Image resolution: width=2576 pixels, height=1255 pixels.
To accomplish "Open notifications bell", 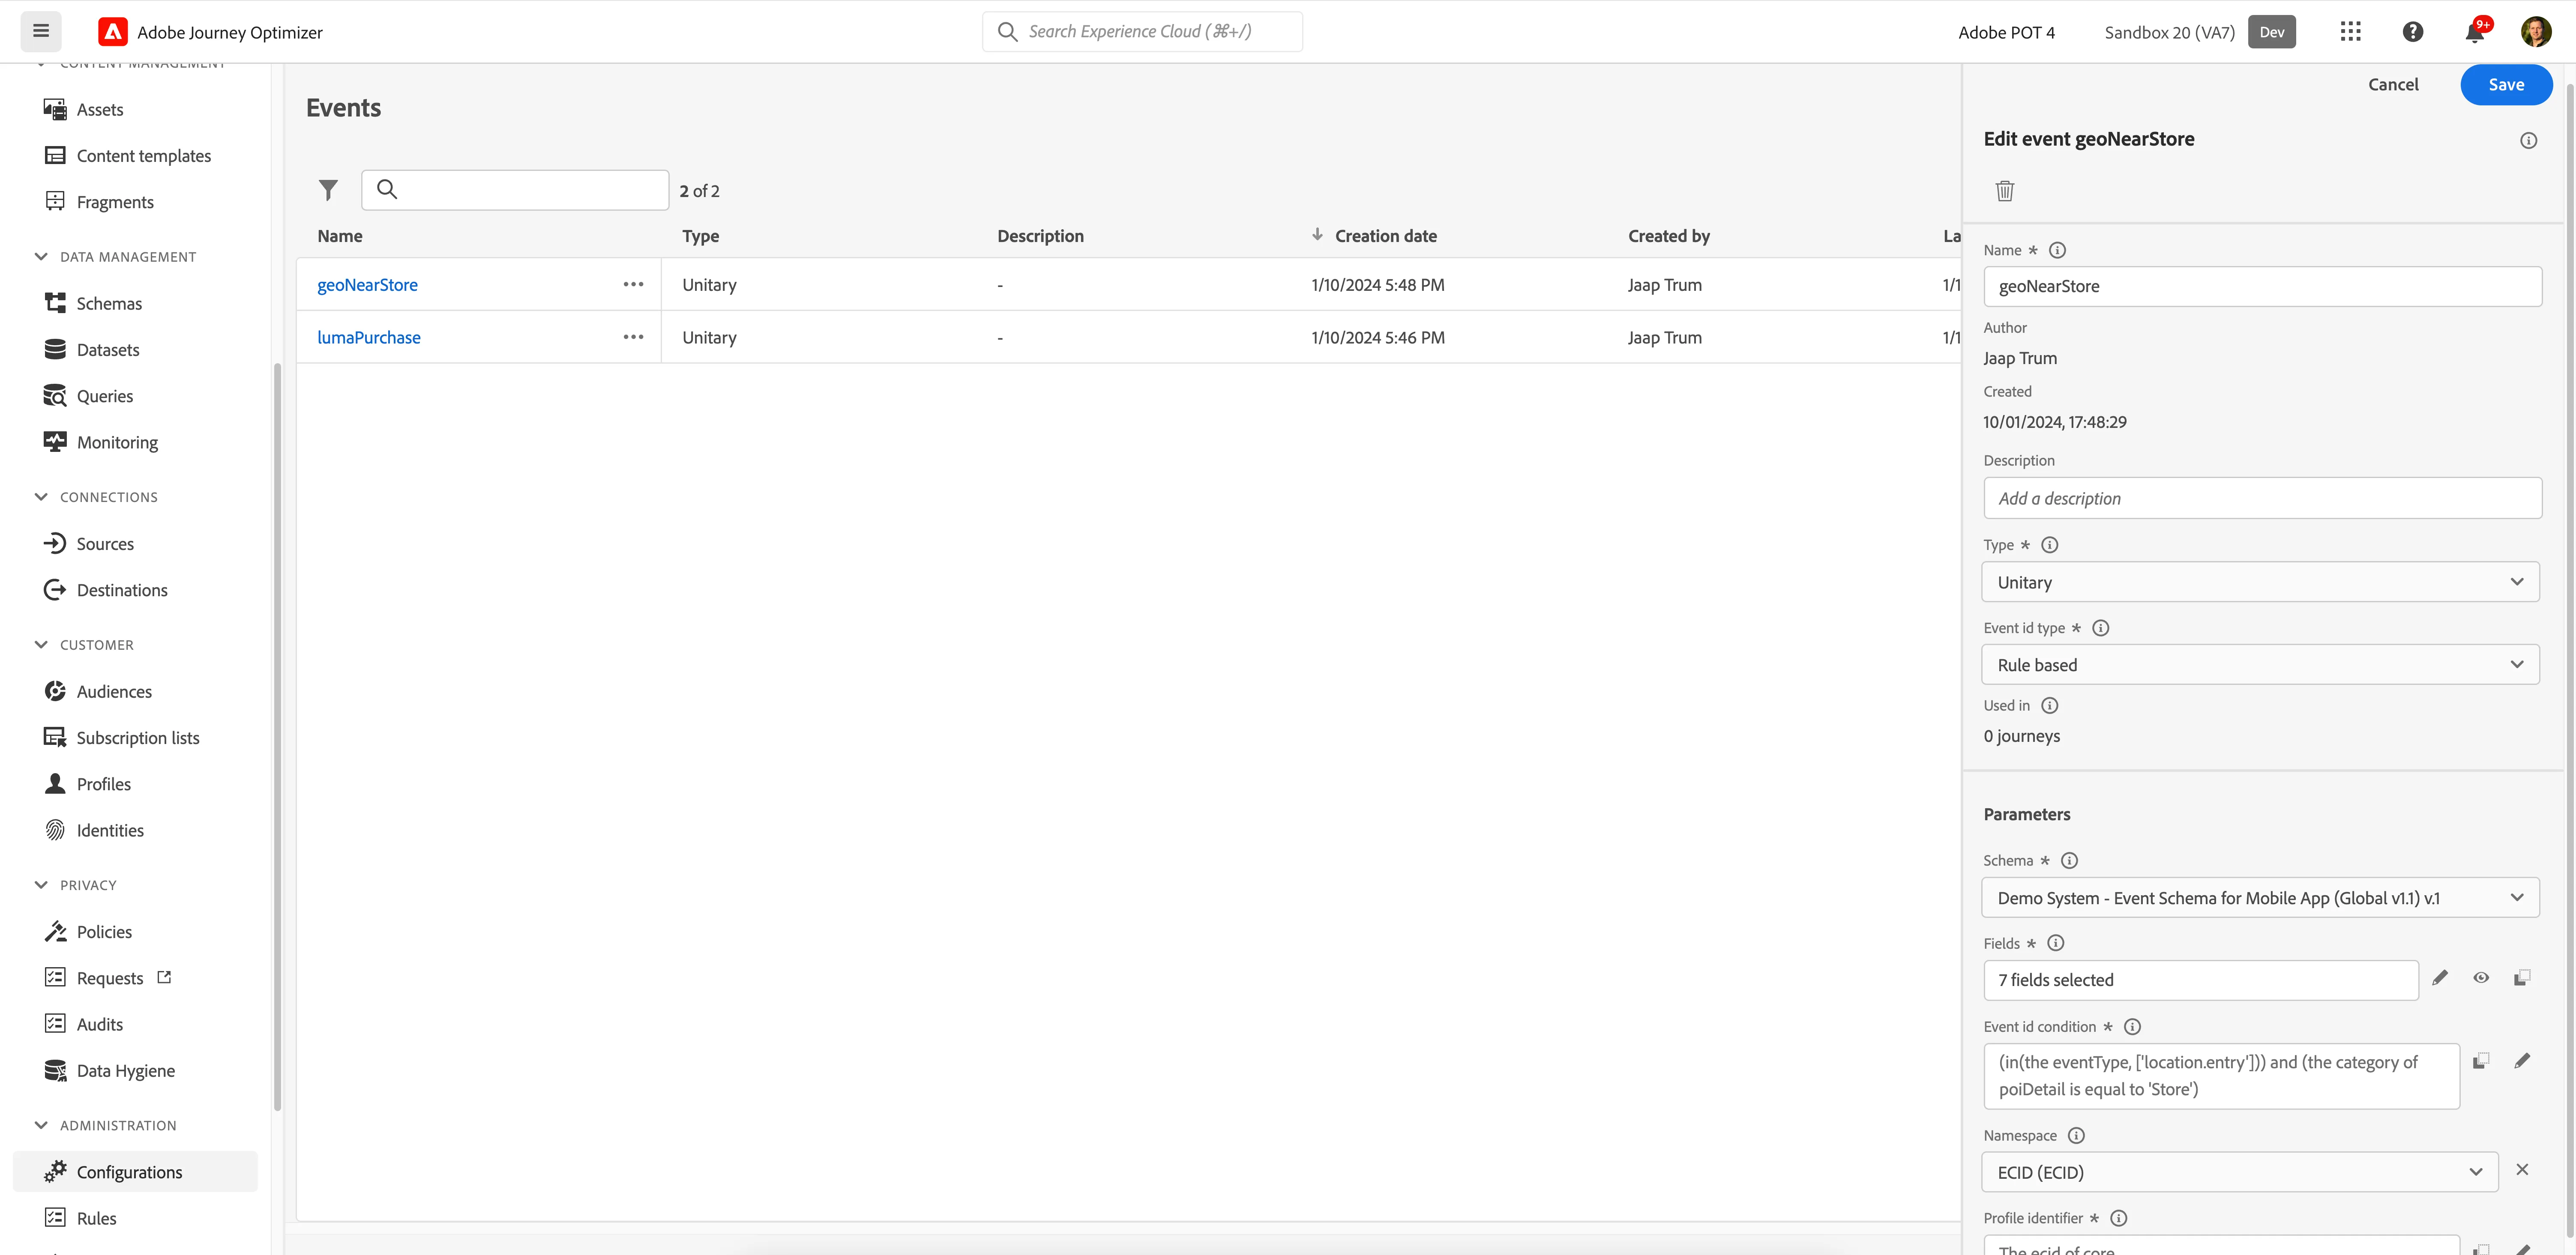I will [x=2475, y=32].
